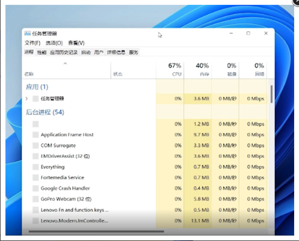Select Lenovo Fn and function keys row
299x241 pixels.
click(x=145, y=210)
